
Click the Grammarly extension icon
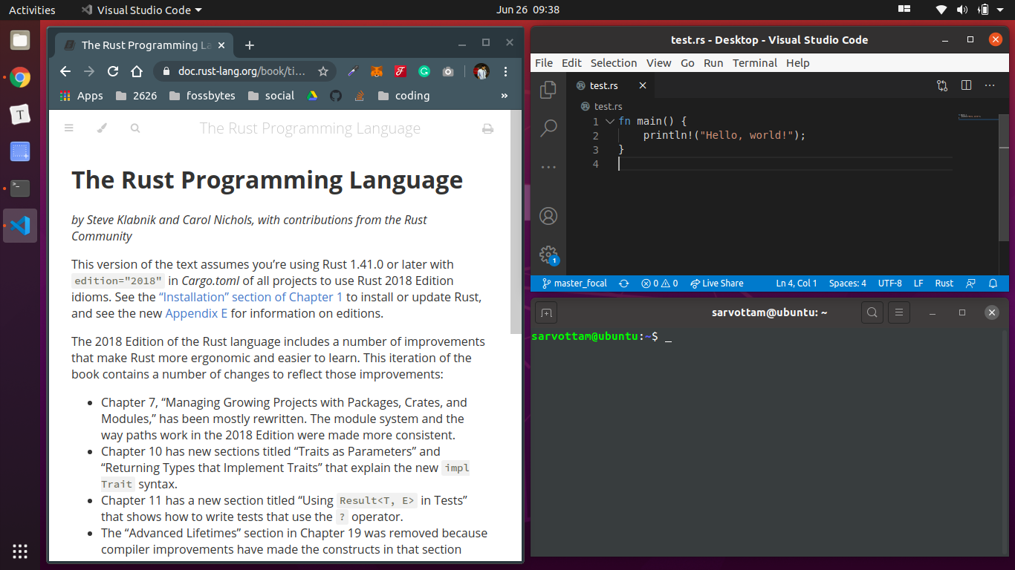pos(424,71)
